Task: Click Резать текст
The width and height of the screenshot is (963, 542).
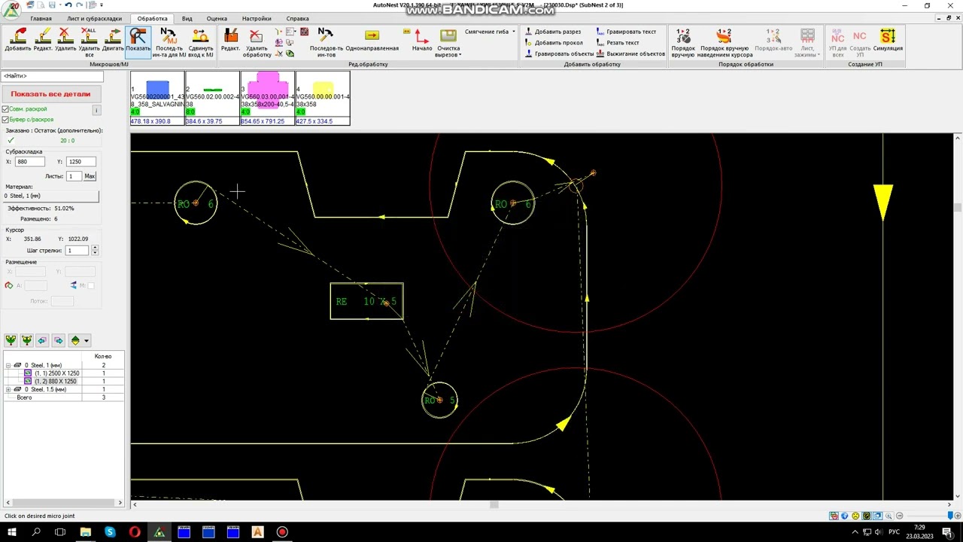Action: tap(618, 43)
